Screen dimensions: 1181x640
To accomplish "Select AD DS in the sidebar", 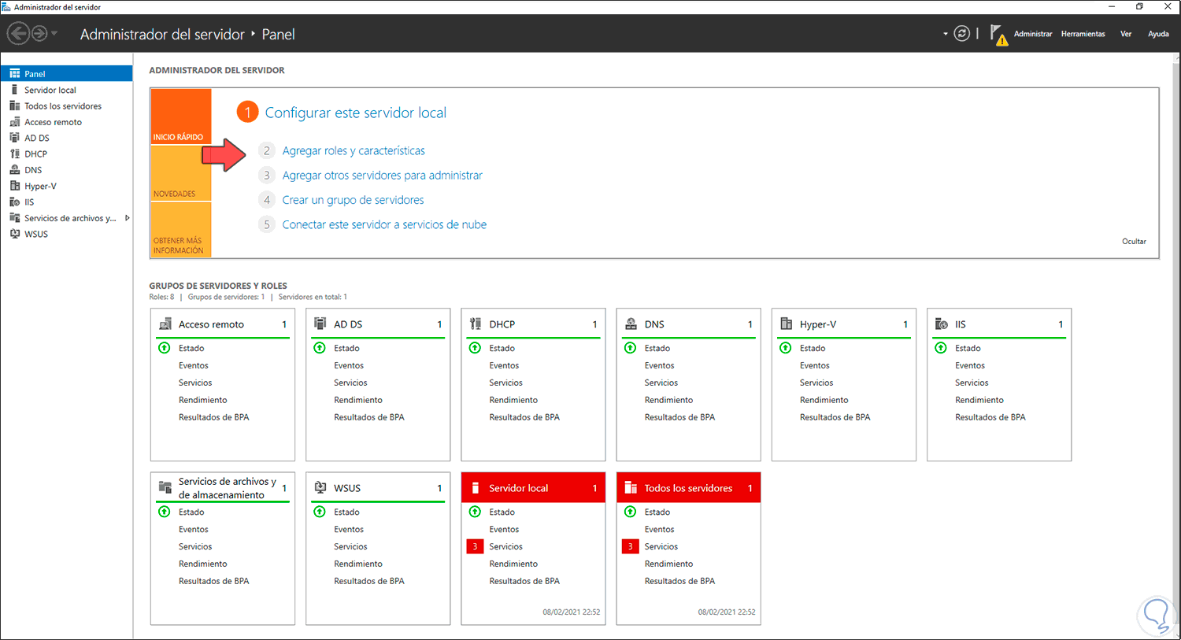I will click(37, 138).
